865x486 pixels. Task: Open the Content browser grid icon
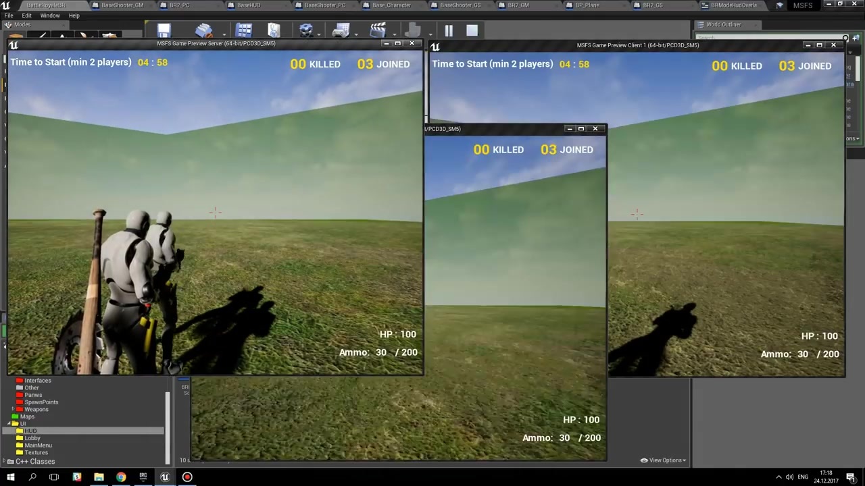pyautogui.click(x=244, y=30)
